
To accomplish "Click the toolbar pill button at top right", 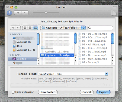I will pos(115,7).
